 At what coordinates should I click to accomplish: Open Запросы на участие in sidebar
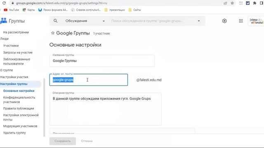tap(18, 53)
